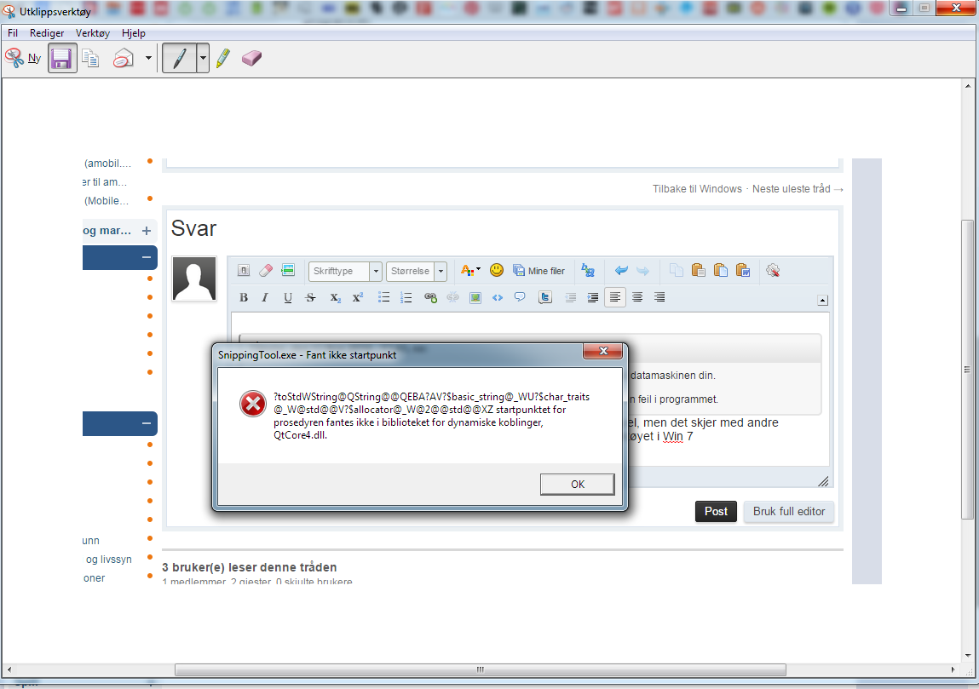This screenshot has height=689, width=979.
Task: Collapse the editor toolbar arrow
Action: [x=822, y=300]
